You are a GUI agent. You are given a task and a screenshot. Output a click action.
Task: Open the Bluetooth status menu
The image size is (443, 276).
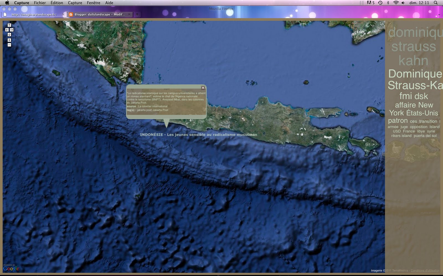[x=388, y=3]
